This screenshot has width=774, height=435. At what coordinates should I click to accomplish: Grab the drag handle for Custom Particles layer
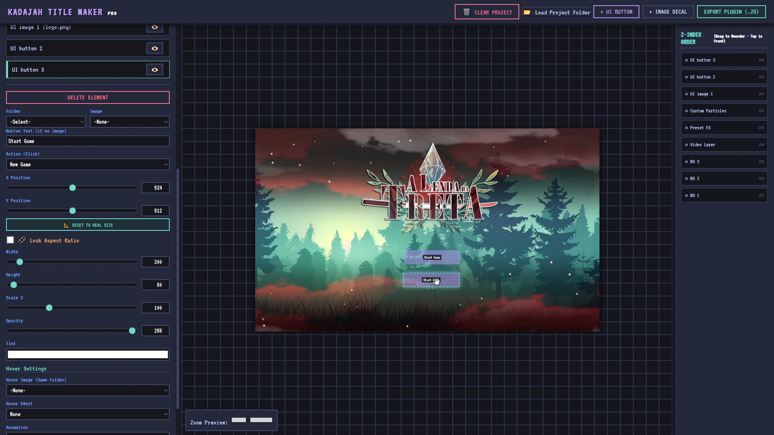tap(687, 111)
